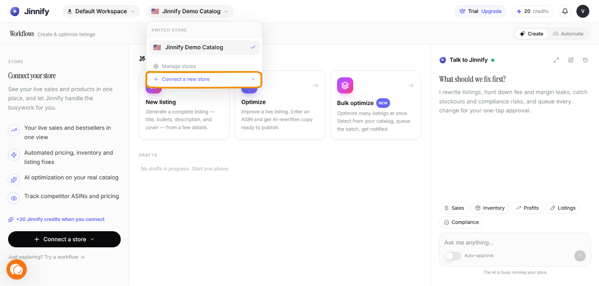Select the Sales suggestion chip
Image resolution: width=599 pixels, height=286 pixels.
(454, 208)
